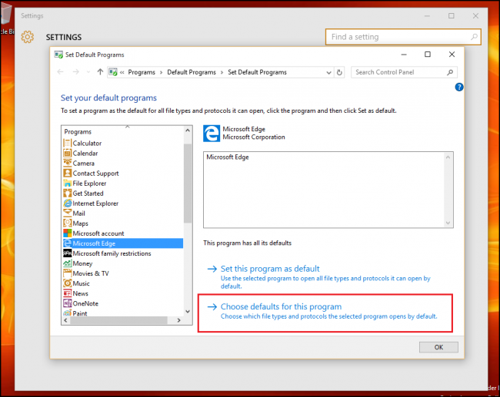The height and width of the screenshot is (397, 500).
Task: Click Default Programs breadcrumb segment
Action: tap(192, 72)
